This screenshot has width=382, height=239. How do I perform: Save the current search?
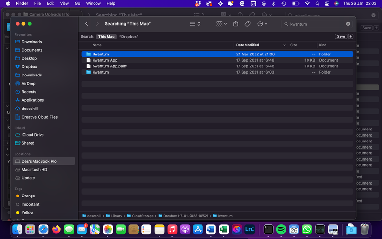tap(340, 36)
